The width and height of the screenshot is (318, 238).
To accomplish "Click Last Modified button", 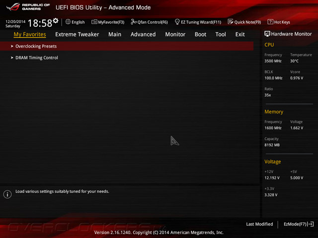I will [x=259, y=224].
